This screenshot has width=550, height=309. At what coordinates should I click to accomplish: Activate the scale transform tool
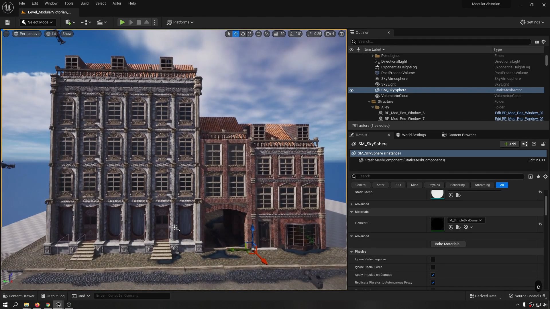250,34
